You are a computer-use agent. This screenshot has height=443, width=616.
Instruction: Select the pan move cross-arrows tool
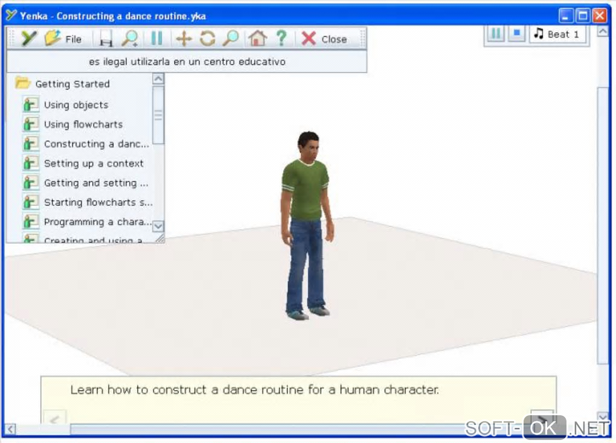pyautogui.click(x=184, y=39)
